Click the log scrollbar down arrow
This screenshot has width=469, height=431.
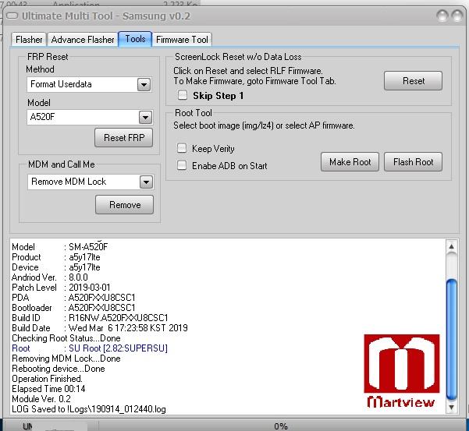pos(451,407)
